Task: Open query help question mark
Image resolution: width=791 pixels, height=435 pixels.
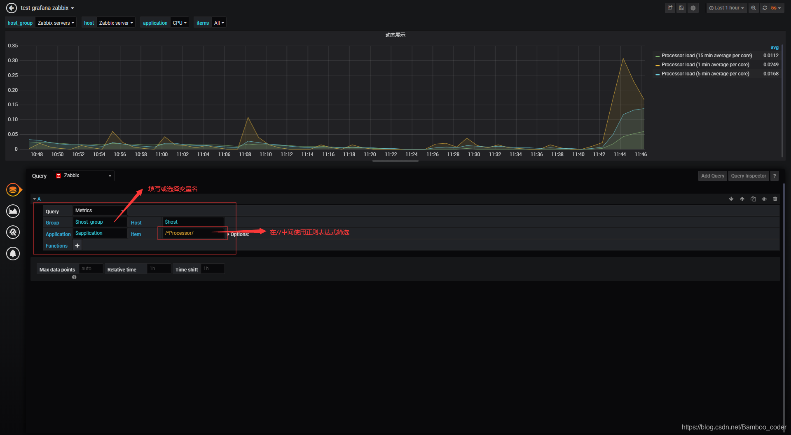Action: click(774, 176)
